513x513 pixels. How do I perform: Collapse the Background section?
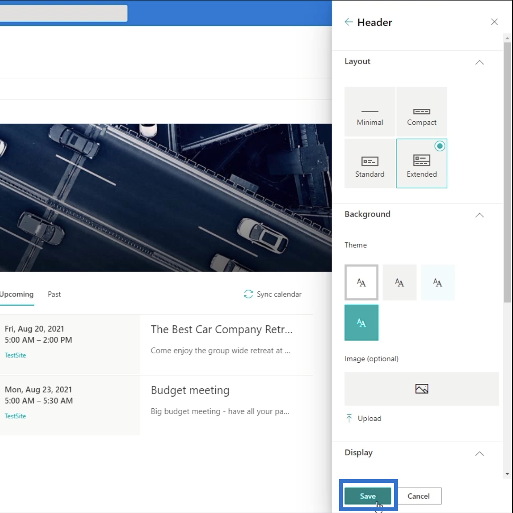479,215
